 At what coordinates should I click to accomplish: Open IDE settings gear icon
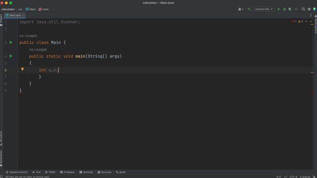click(x=309, y=9)
